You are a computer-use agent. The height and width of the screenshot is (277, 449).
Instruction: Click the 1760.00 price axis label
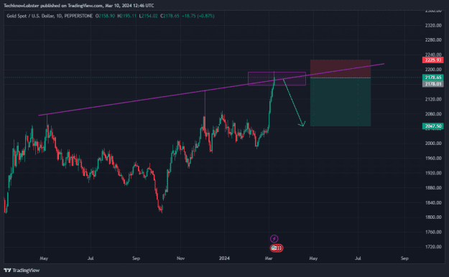(433, 232)
